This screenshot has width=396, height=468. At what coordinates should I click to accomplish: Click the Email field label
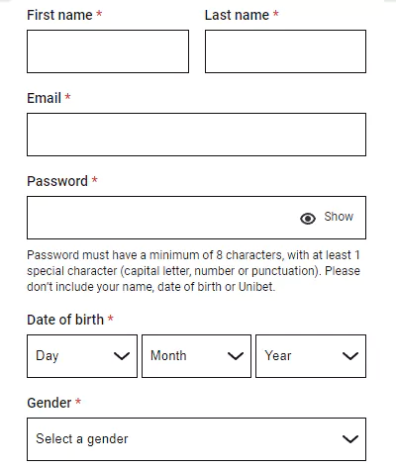pyautogui.click(x=44, y=98)
